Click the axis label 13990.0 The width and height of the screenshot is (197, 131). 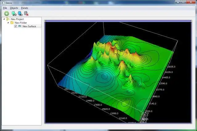coord(114,113)
